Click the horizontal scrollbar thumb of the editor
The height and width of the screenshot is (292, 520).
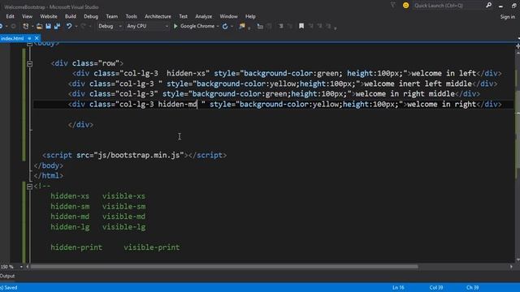(224, 267)
